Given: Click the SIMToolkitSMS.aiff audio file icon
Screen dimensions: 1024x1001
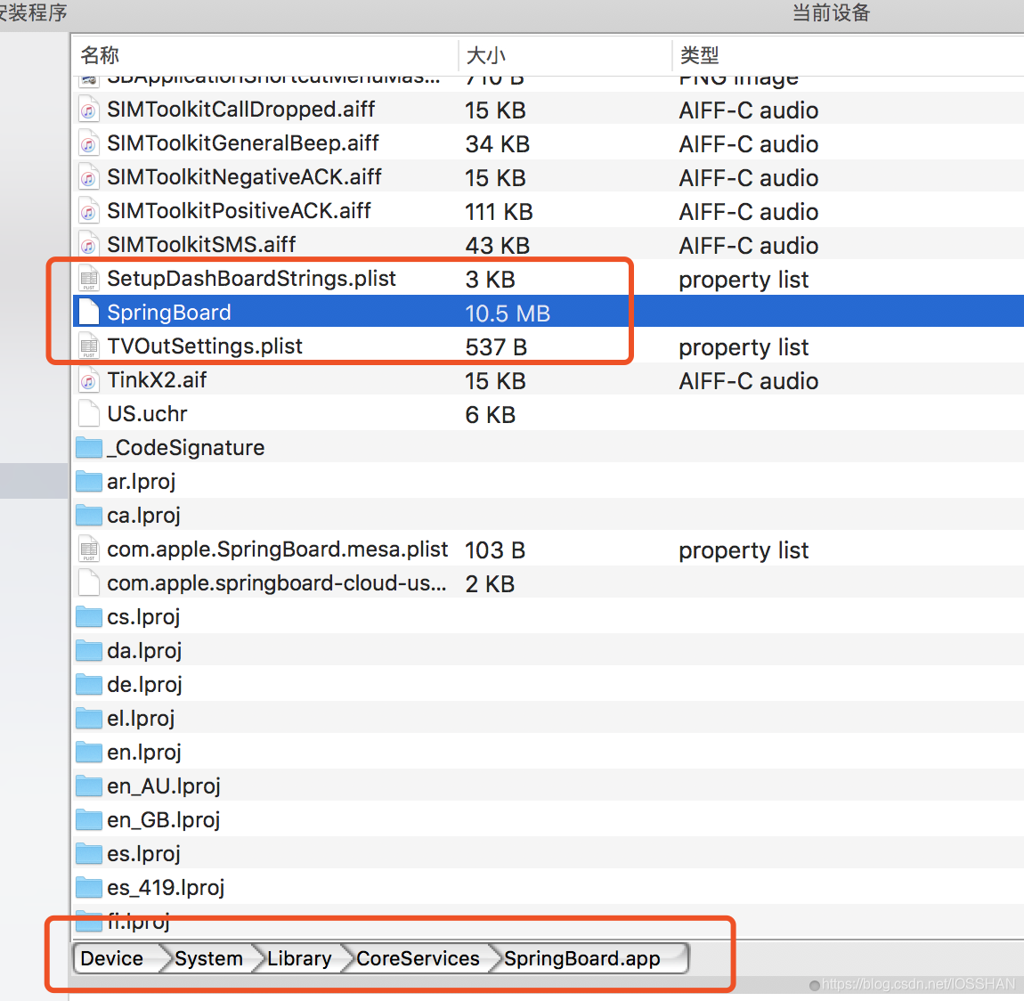Looking at the screenshot, I should point(88,245).
